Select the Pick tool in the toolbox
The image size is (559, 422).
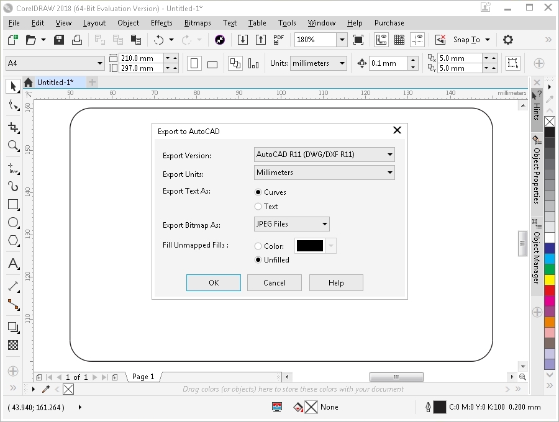tap(13, 86)
